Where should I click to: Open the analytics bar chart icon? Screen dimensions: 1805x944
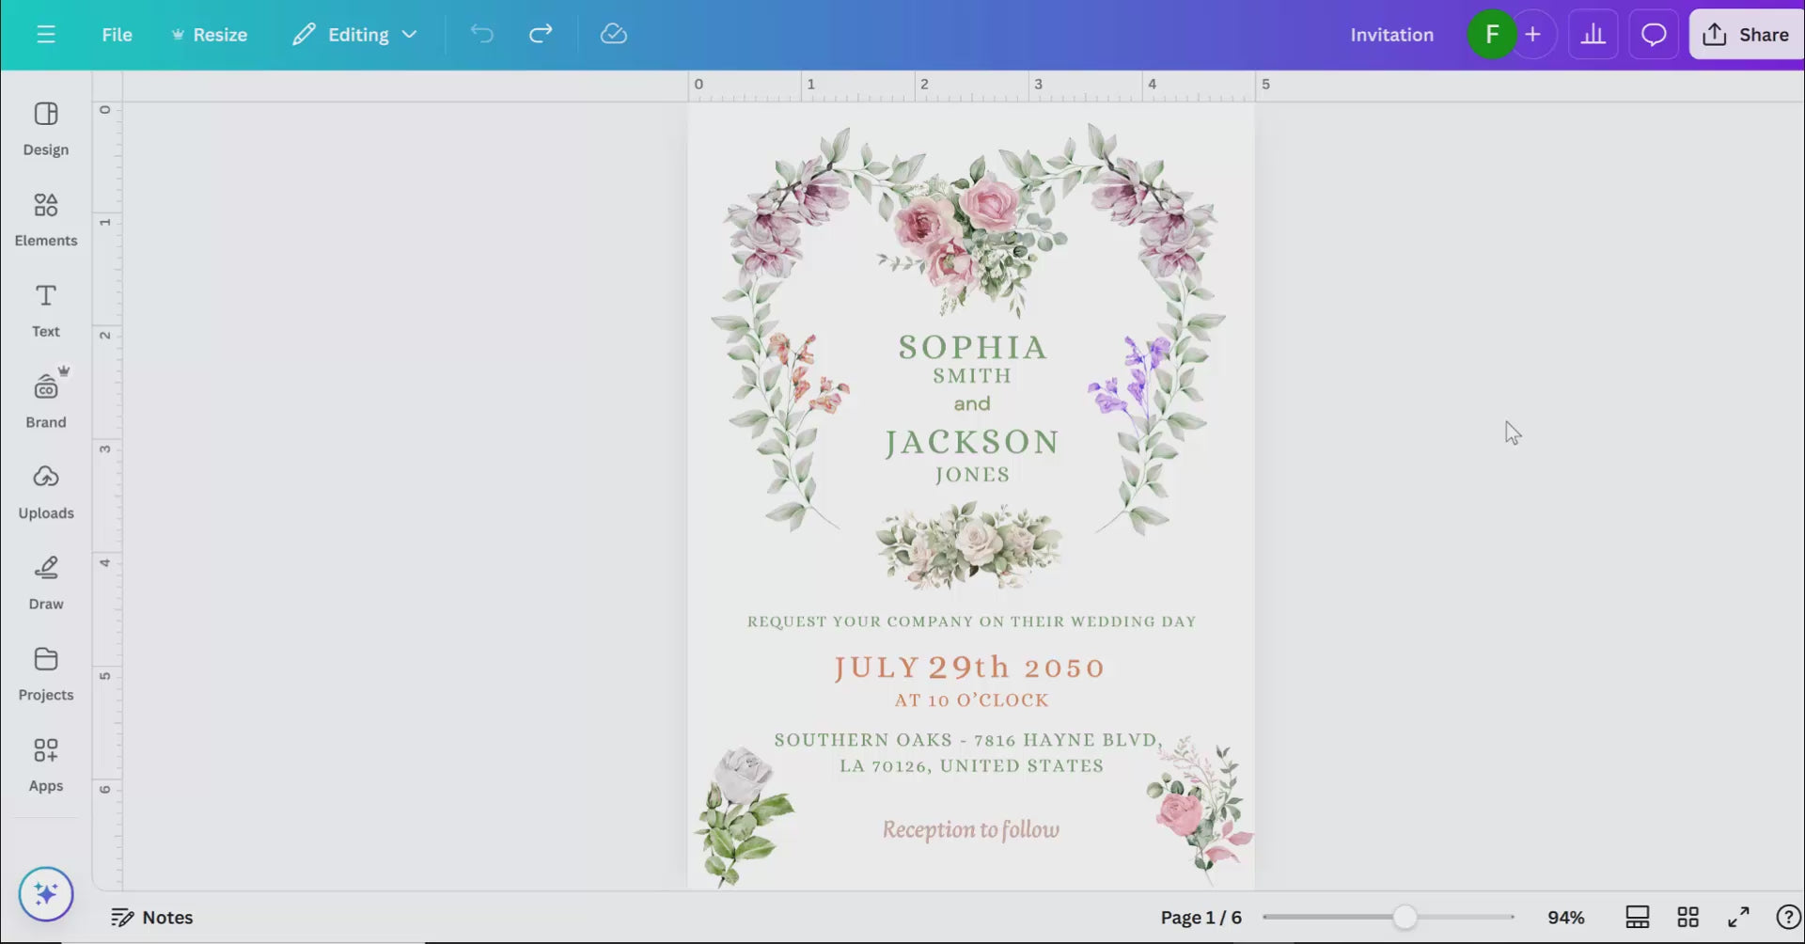pyautogui.click(x=1593, y=35)
